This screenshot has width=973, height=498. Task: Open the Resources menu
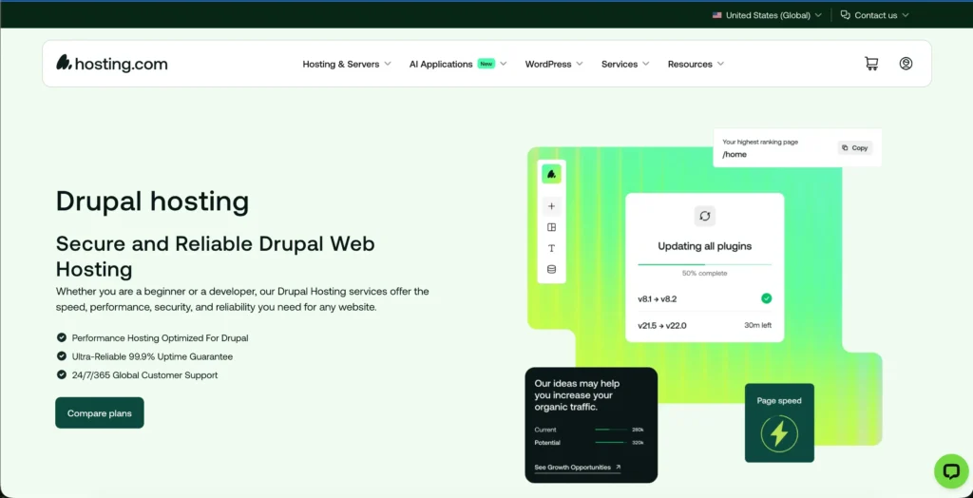tap(696, 64)
